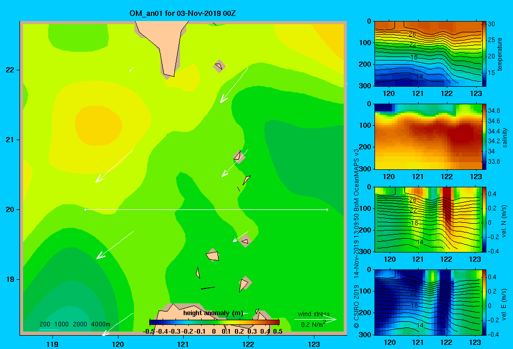
Task: Click the "22" latitude tick on main map
Action: tap(10, 70)
